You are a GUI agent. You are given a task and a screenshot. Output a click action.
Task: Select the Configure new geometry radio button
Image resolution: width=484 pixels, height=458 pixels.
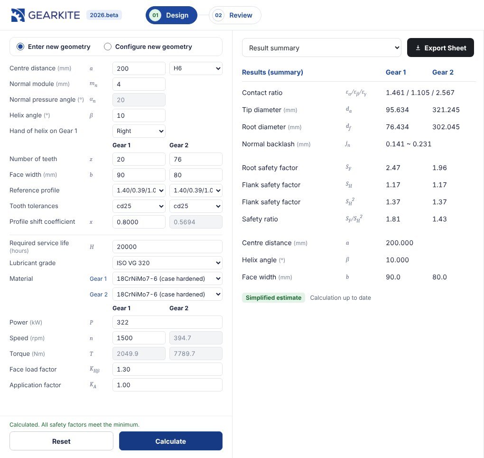[x=107, y=47]
